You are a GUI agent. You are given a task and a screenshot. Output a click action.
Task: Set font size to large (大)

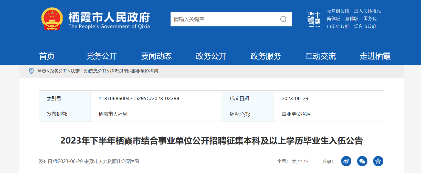click(x=294, y=161)
